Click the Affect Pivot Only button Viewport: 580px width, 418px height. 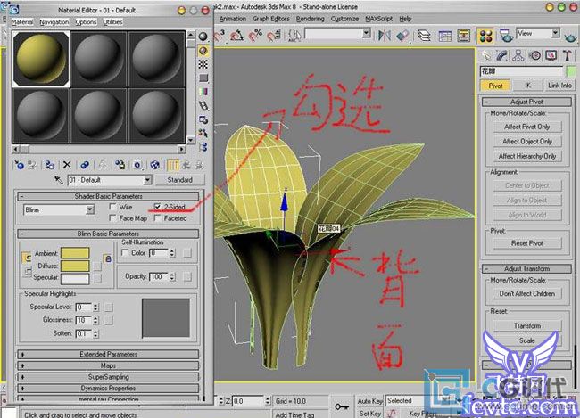point(527,127)
